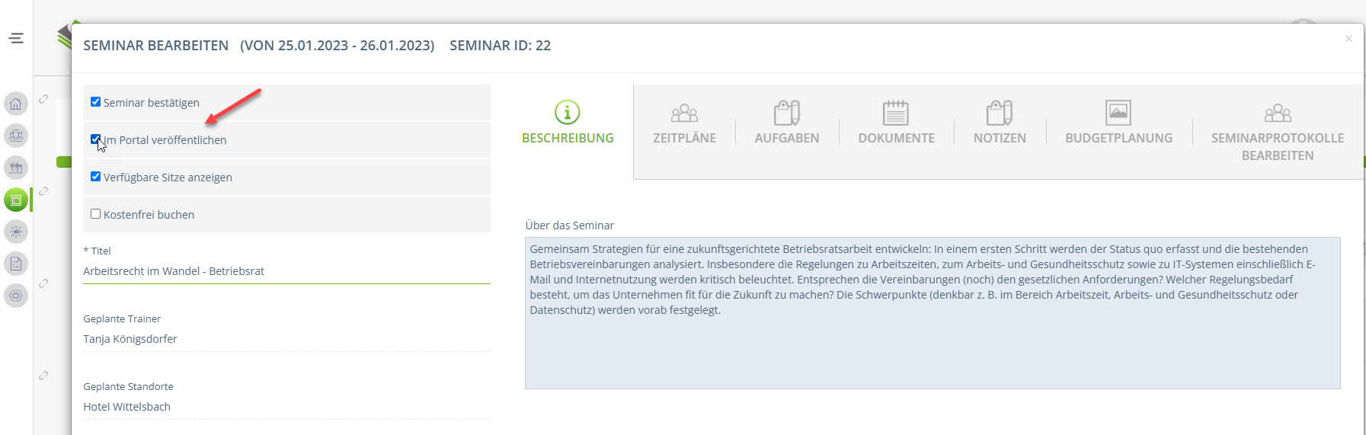Enable Kostenfrei buchen checkbox

[96, 214]
